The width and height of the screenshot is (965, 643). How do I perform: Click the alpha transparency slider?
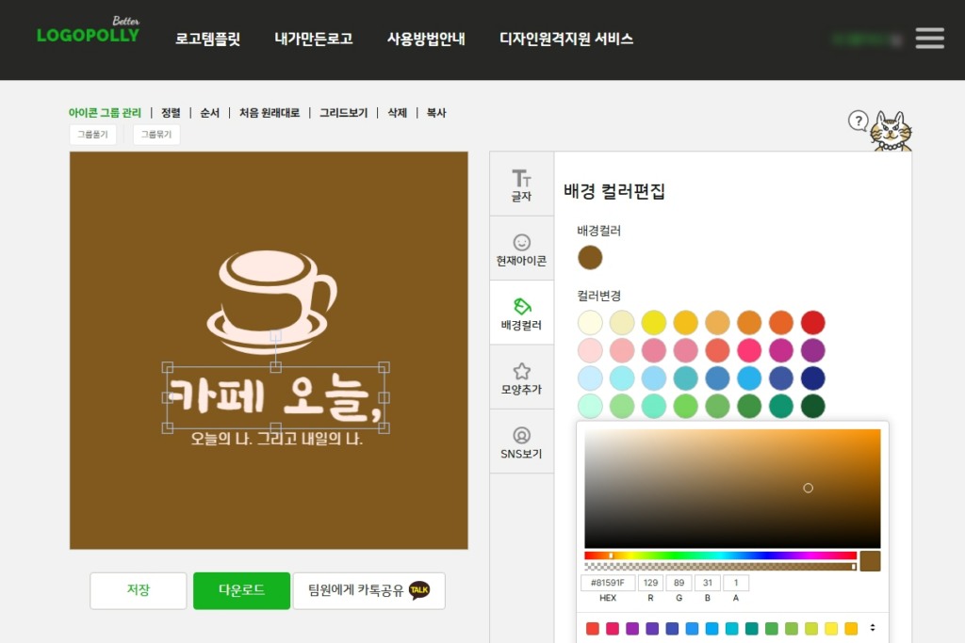(x=720, y=566)
